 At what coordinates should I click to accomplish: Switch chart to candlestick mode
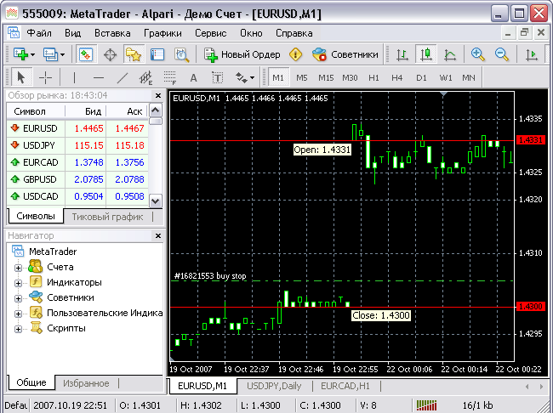426,54
